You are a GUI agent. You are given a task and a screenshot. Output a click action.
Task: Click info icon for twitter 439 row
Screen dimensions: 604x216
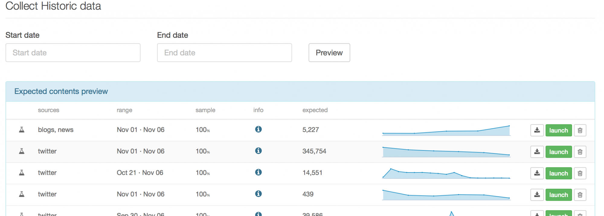click(258, 194)
